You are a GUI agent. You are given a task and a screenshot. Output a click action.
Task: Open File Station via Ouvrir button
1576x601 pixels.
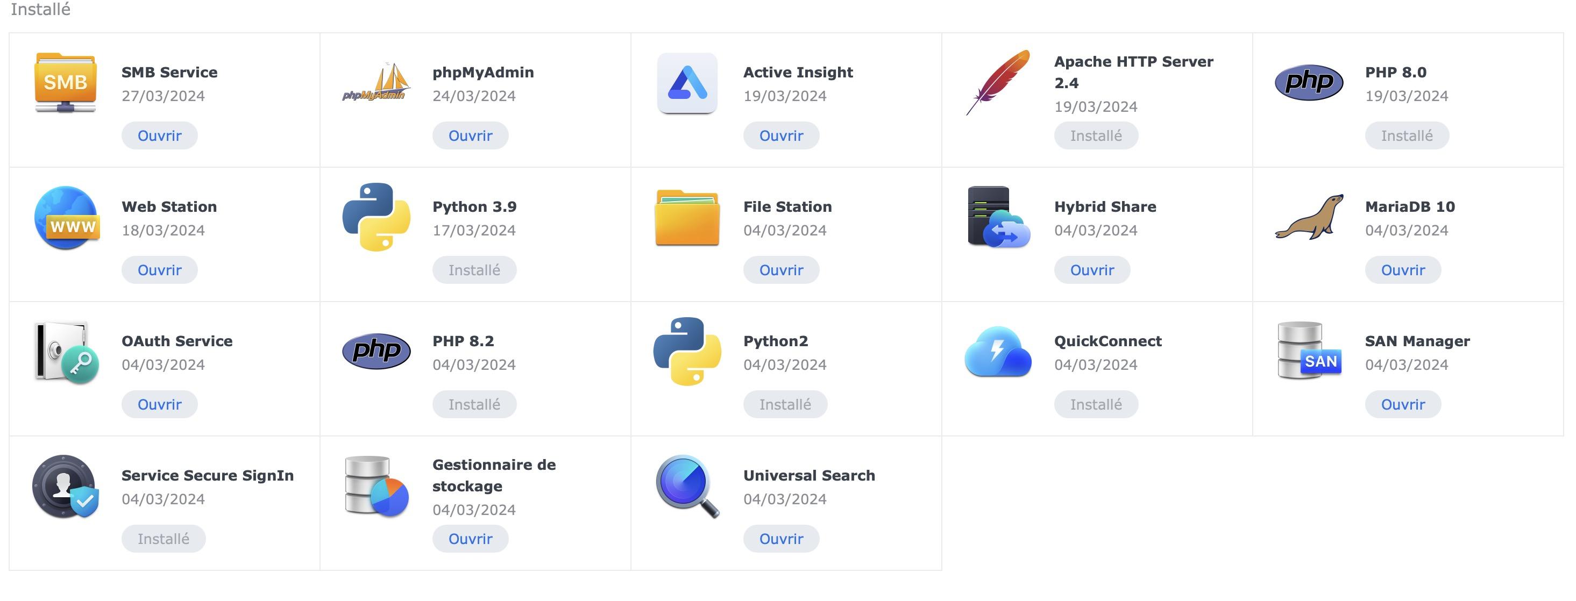781,270
